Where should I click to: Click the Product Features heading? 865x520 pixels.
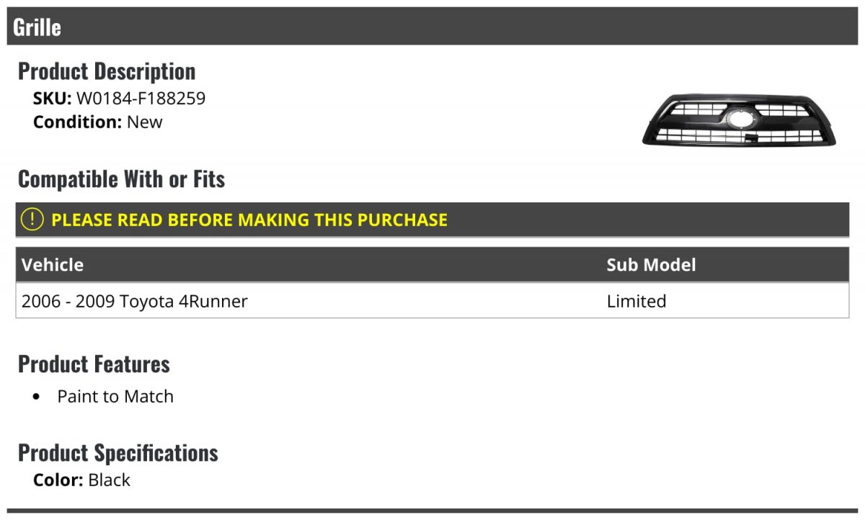point(94,364)
